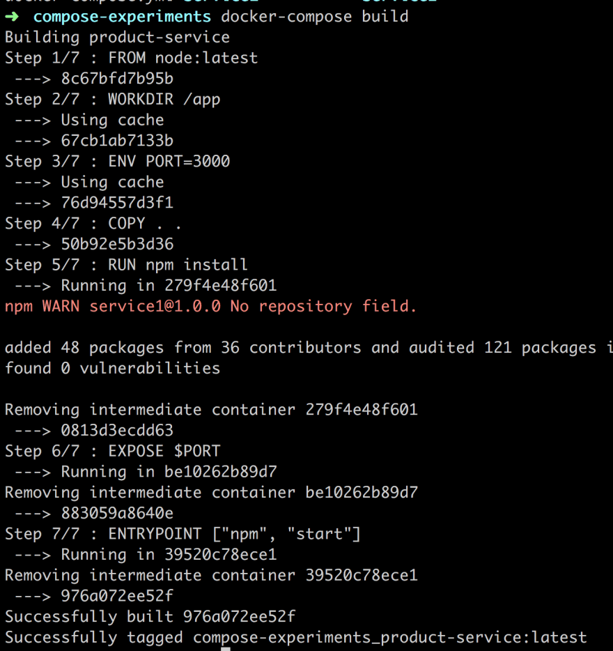Image resolution: width=613 pixels, height=651 pixels.
Task: Select the image hash 8c67bfd7b95b
Action: [x=117, y=78]
